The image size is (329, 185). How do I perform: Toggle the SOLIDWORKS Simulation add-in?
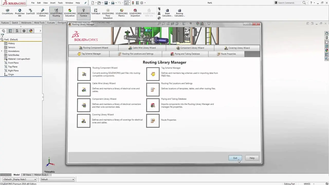pos(70,13)
